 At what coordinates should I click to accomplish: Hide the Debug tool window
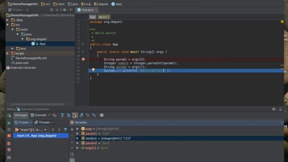280,109
